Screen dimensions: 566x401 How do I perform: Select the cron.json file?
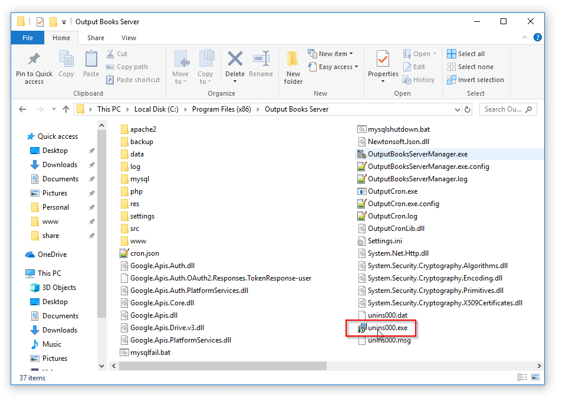pos(139,253)
